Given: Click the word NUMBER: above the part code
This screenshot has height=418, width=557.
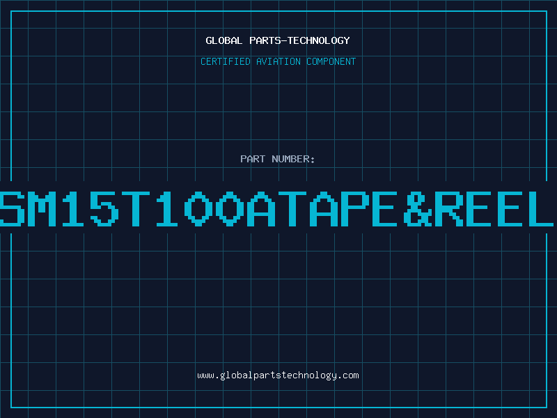Looking at the screenshot, I should (x=293, y=159).
